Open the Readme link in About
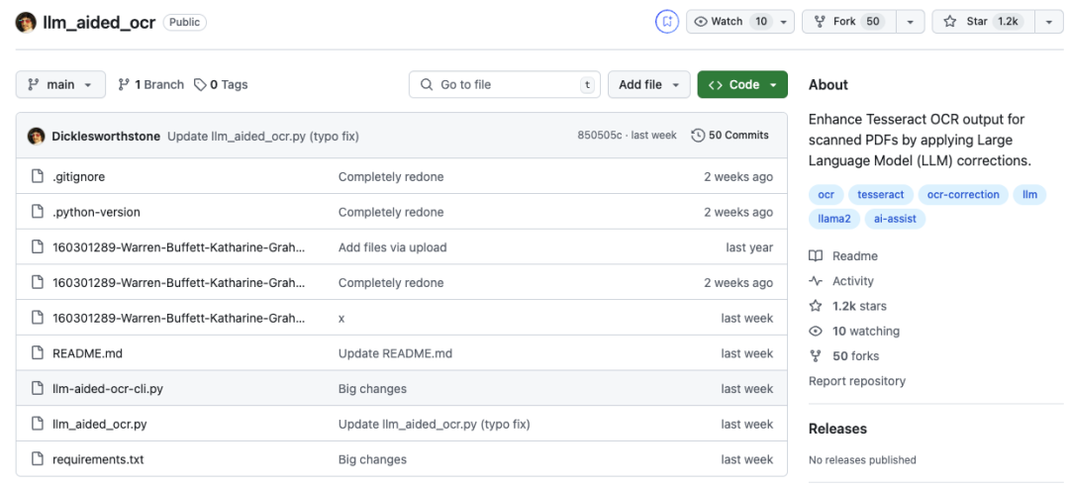 [854, 256]
